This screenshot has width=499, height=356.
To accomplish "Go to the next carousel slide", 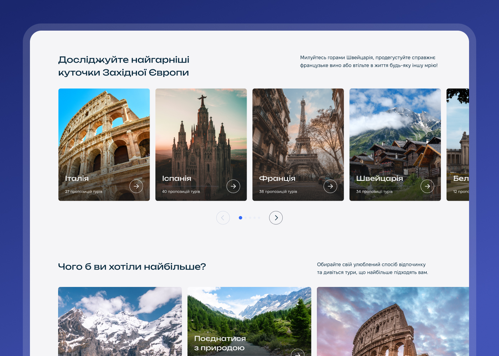I will (276, 218).
